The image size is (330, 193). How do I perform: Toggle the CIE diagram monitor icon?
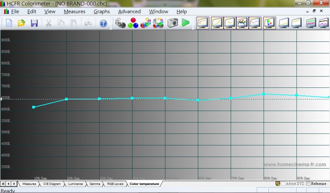(269, 23)
